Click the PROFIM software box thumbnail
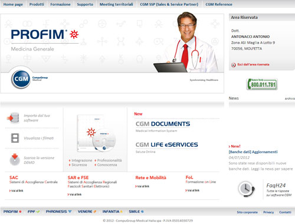Image resolution: width=295 pixels, height=224 pixels. point(96,134)
